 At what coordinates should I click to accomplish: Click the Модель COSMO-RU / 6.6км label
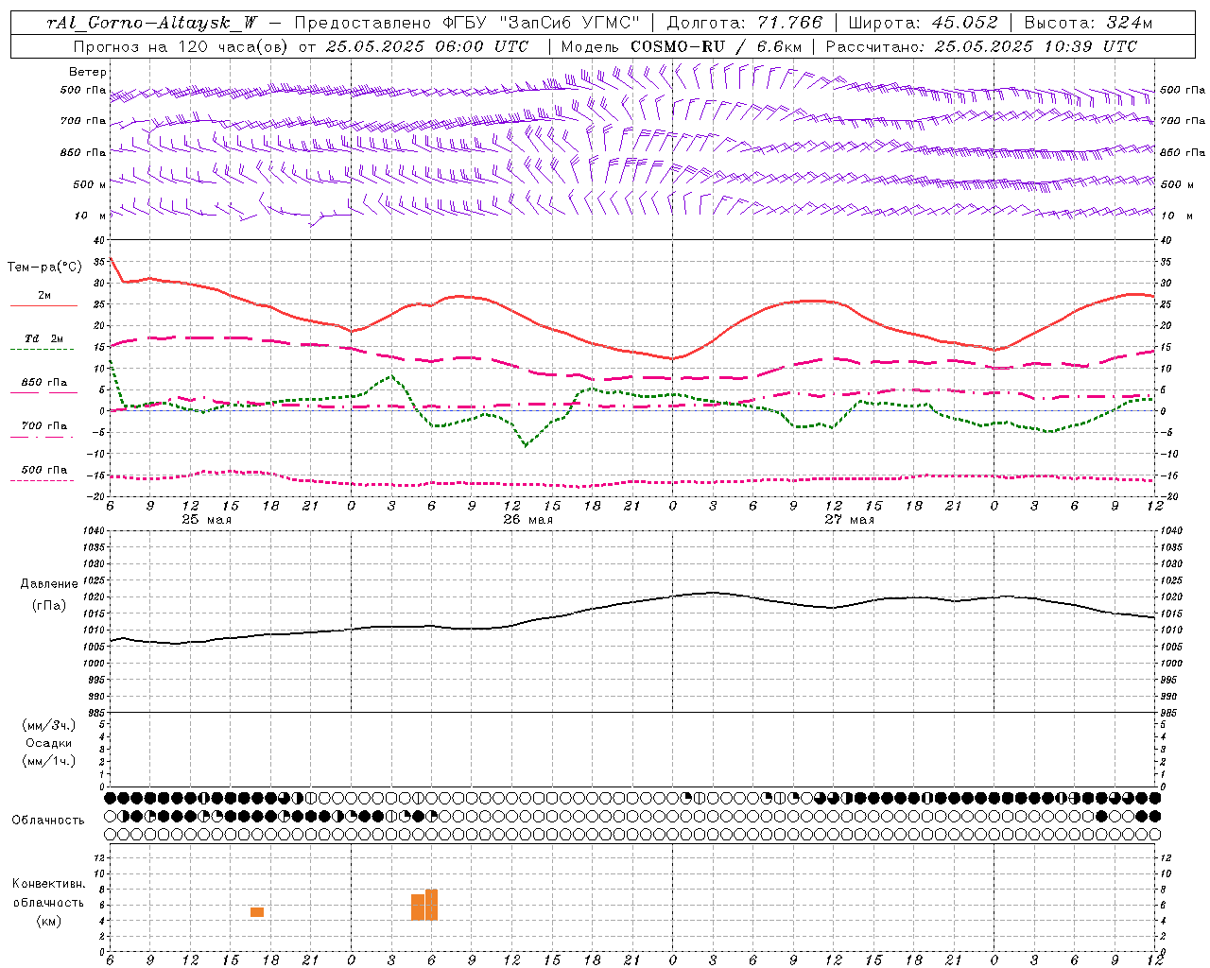[681, 46]
